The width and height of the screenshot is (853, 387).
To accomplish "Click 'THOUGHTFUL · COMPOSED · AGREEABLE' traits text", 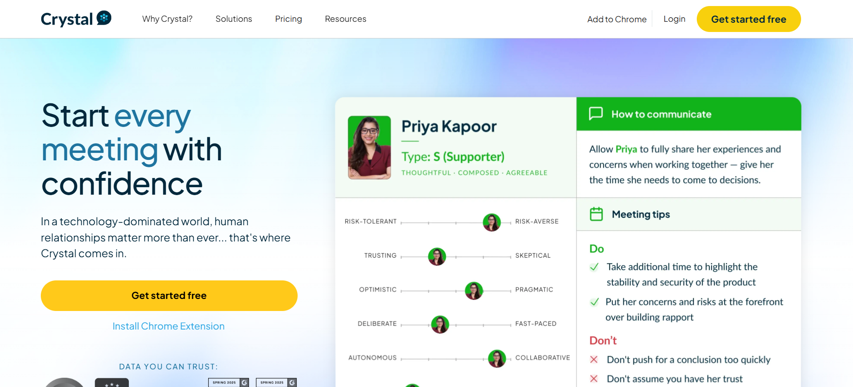I will [x=474, y=173].
